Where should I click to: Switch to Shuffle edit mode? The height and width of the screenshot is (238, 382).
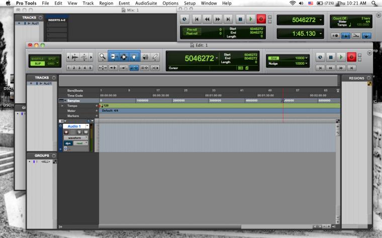point(37,59)
